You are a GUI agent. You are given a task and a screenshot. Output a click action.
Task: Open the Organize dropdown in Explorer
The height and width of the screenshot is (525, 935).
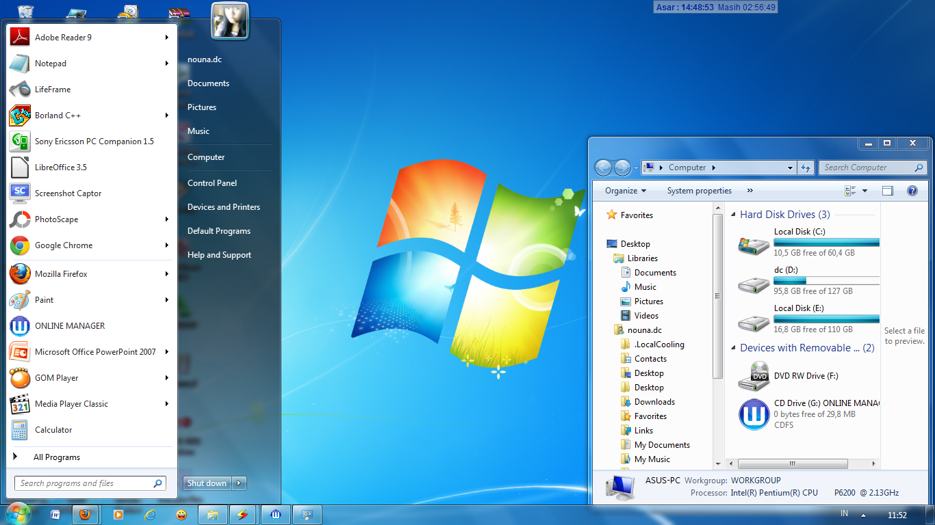point(626,191)
